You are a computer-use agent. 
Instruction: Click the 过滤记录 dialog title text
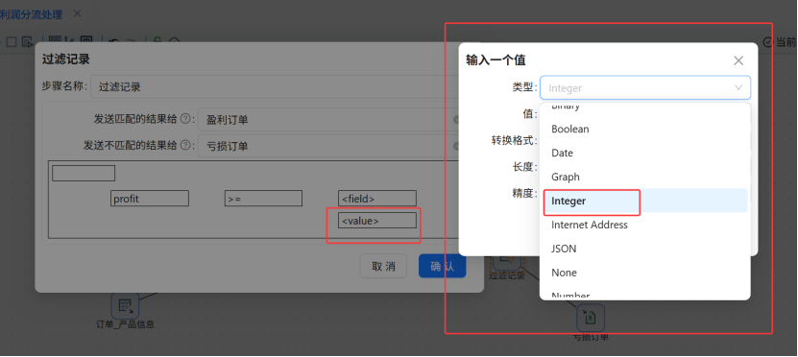coord(66,59)
